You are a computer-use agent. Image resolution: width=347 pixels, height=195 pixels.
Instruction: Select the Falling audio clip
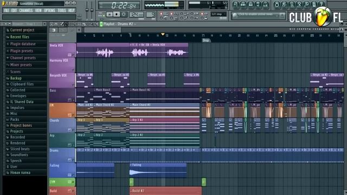click(158, 170)
